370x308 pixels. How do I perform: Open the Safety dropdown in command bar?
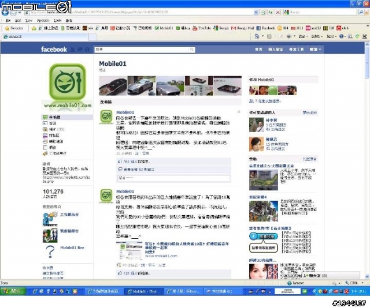coord(317,36)
